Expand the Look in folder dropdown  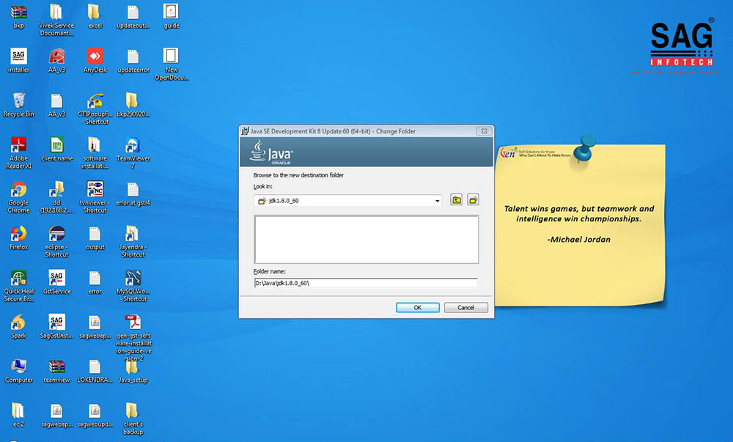(x=437, y=201)
